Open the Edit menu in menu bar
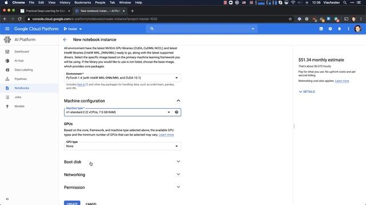This screenshot has height=205, width=366. (41, 2)
